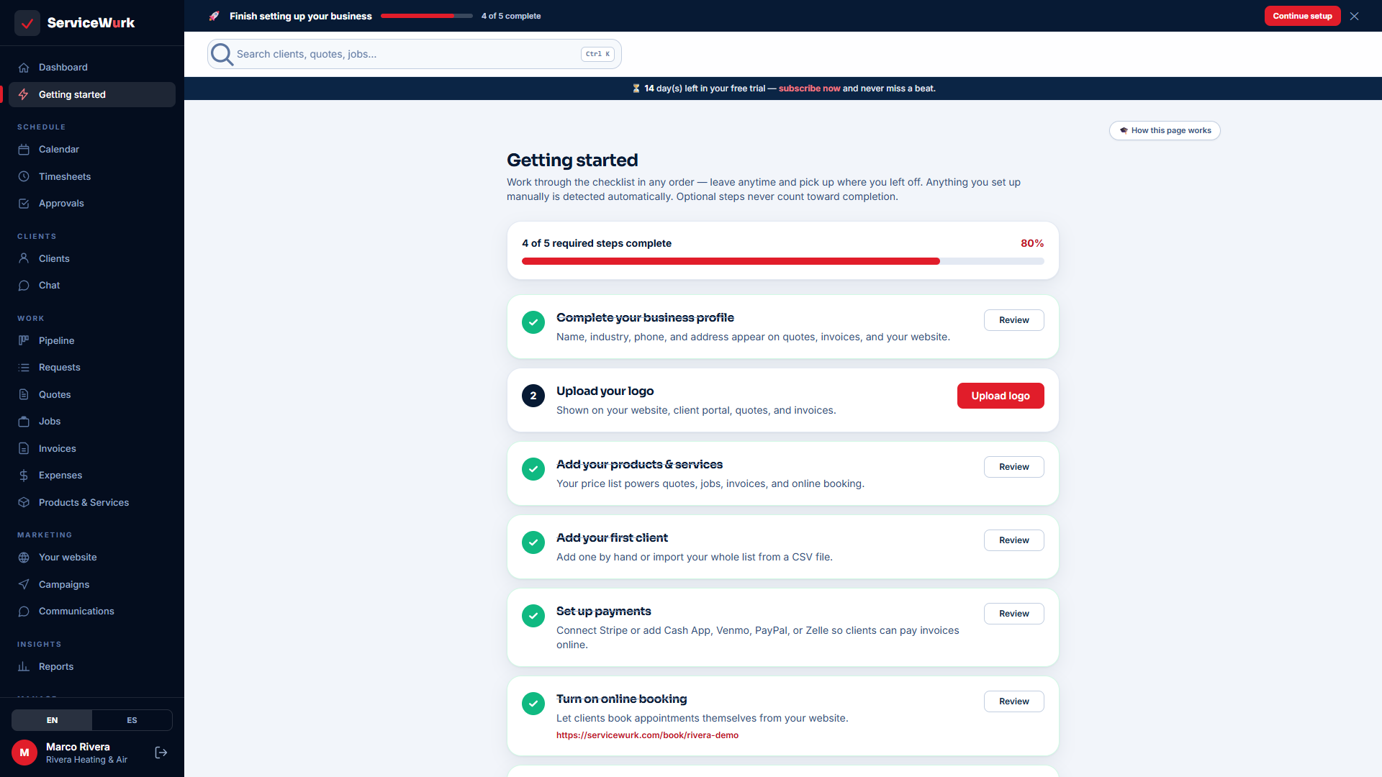Click the Pipeline board icon

click(24, 340)
